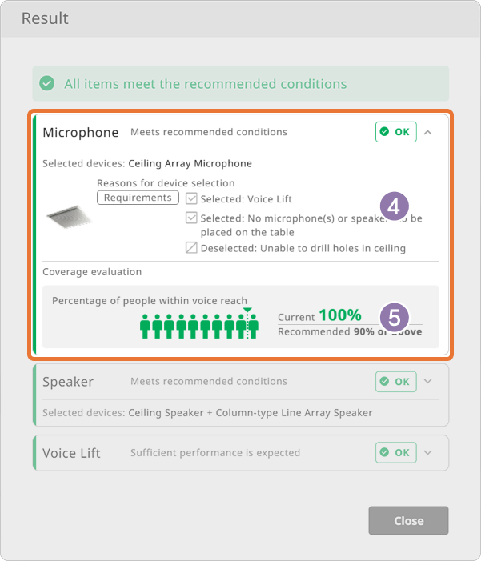
Task: Toggle the Voice Lift selected checkbox
Action: [191, 198]
